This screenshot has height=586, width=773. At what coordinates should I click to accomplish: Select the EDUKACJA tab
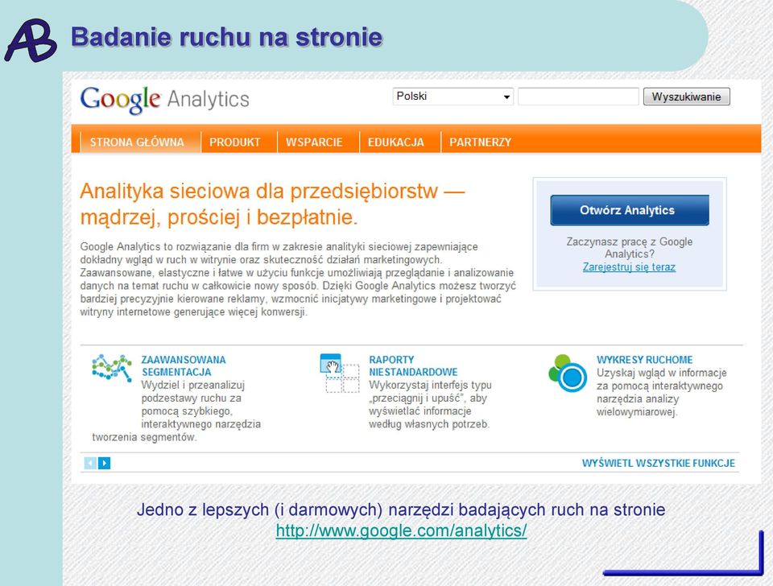point(396,142)
